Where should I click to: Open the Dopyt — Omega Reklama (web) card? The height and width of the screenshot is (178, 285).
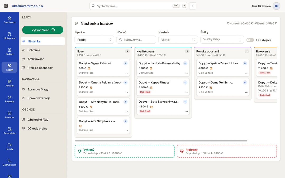click(103, 87)
